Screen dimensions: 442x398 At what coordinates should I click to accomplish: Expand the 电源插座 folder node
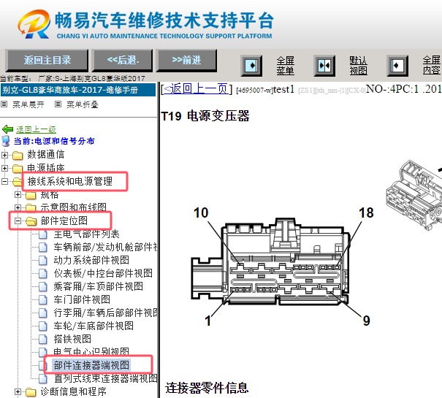(x=4, y=168)
